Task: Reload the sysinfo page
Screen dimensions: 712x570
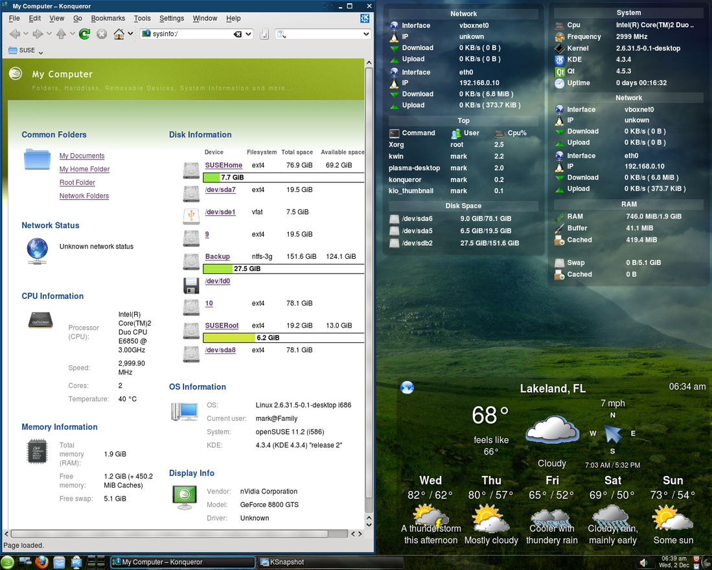Action: (84, 34)
